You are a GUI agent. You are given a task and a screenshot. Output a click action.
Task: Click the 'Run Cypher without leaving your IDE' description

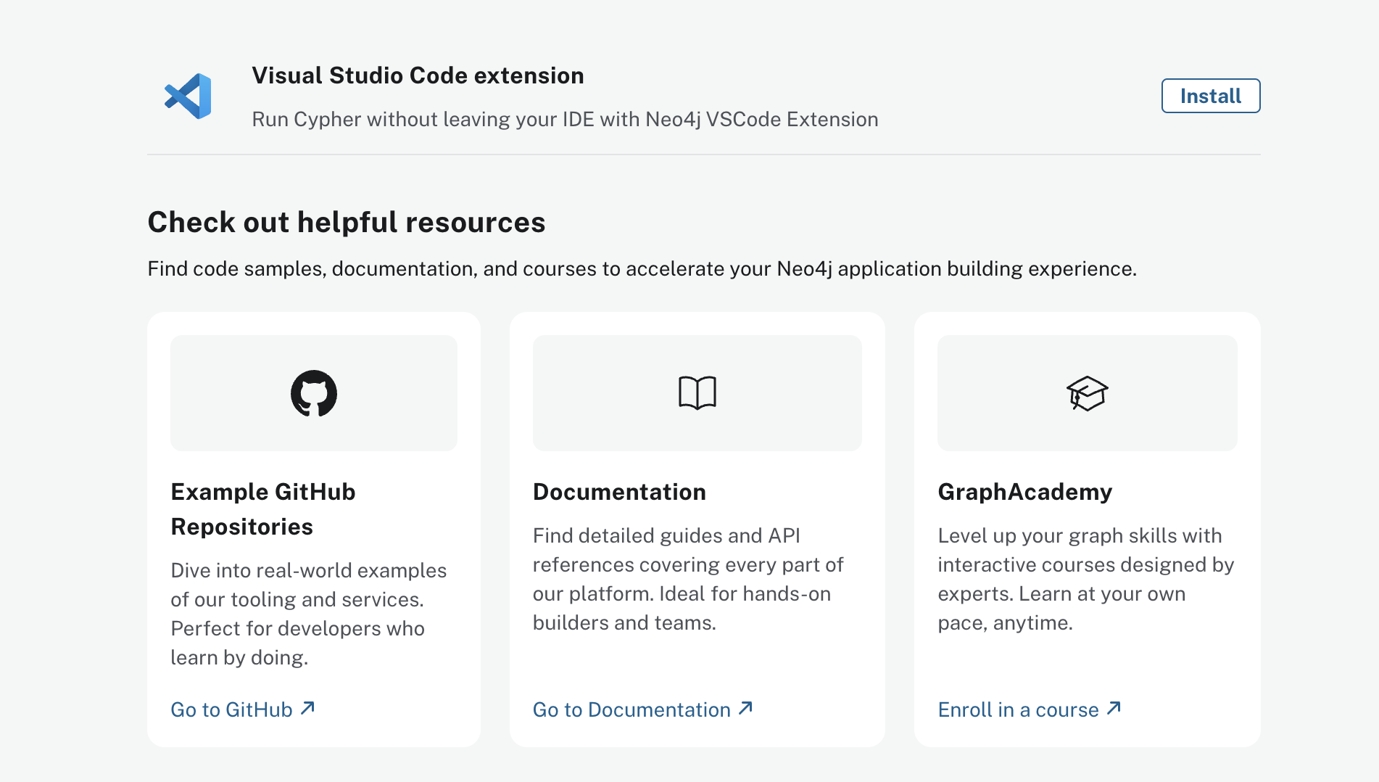[565, 119]
